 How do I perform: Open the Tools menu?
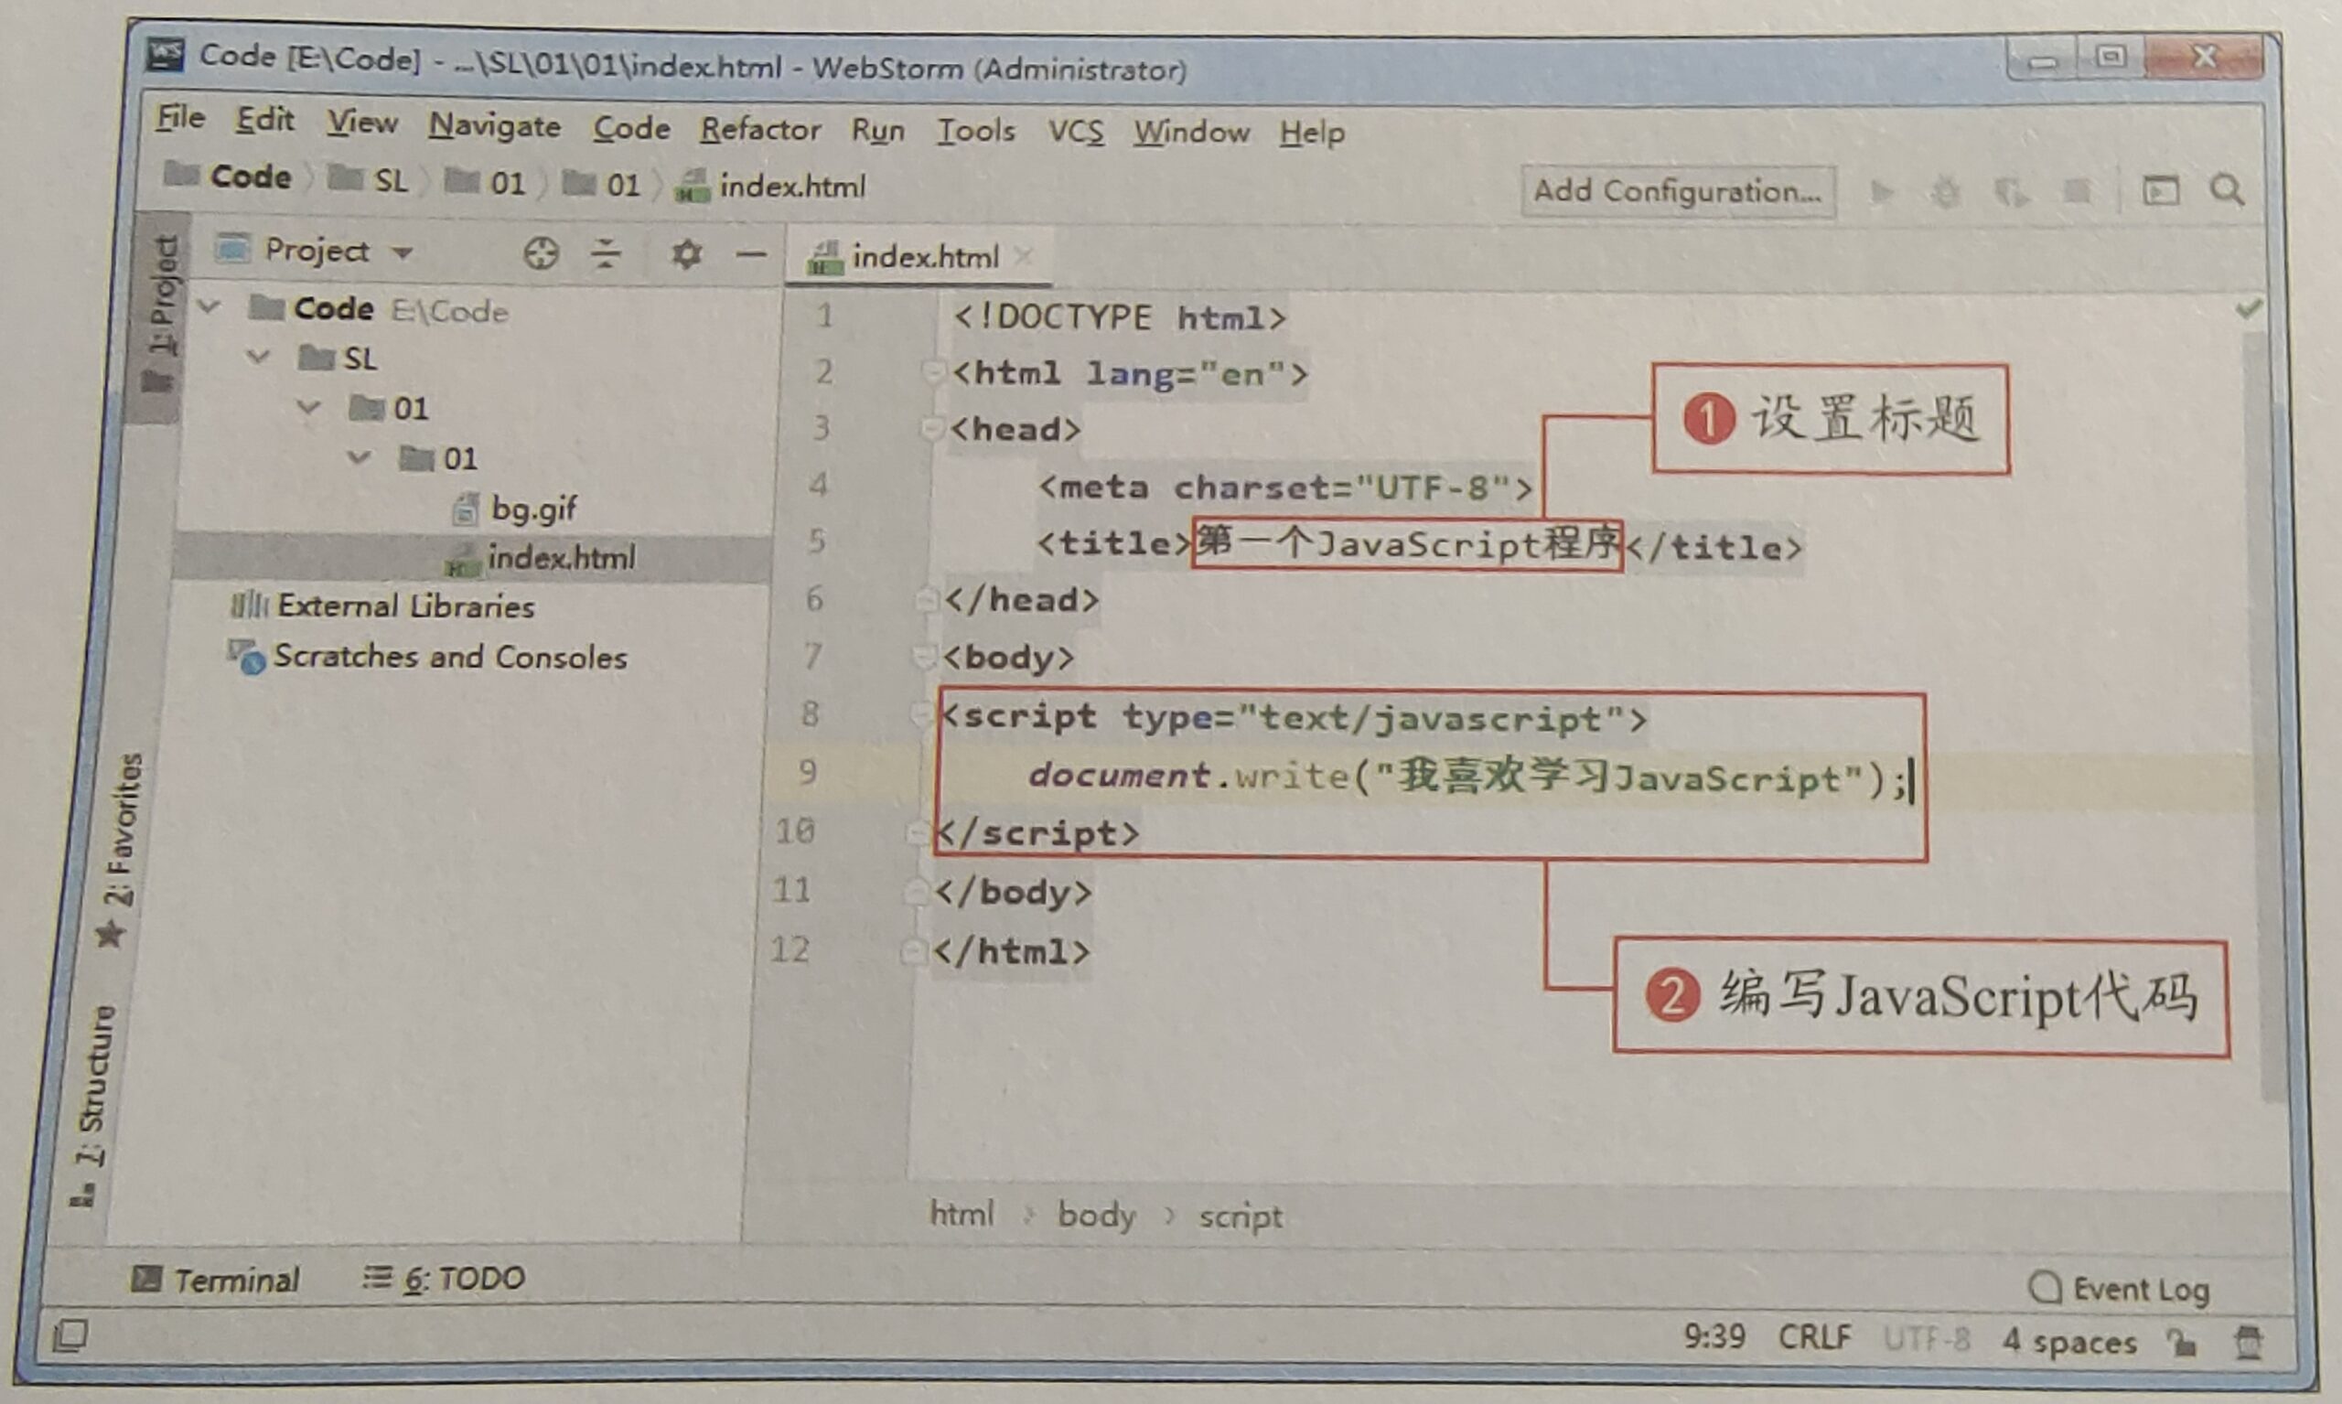tap(975, 131)
